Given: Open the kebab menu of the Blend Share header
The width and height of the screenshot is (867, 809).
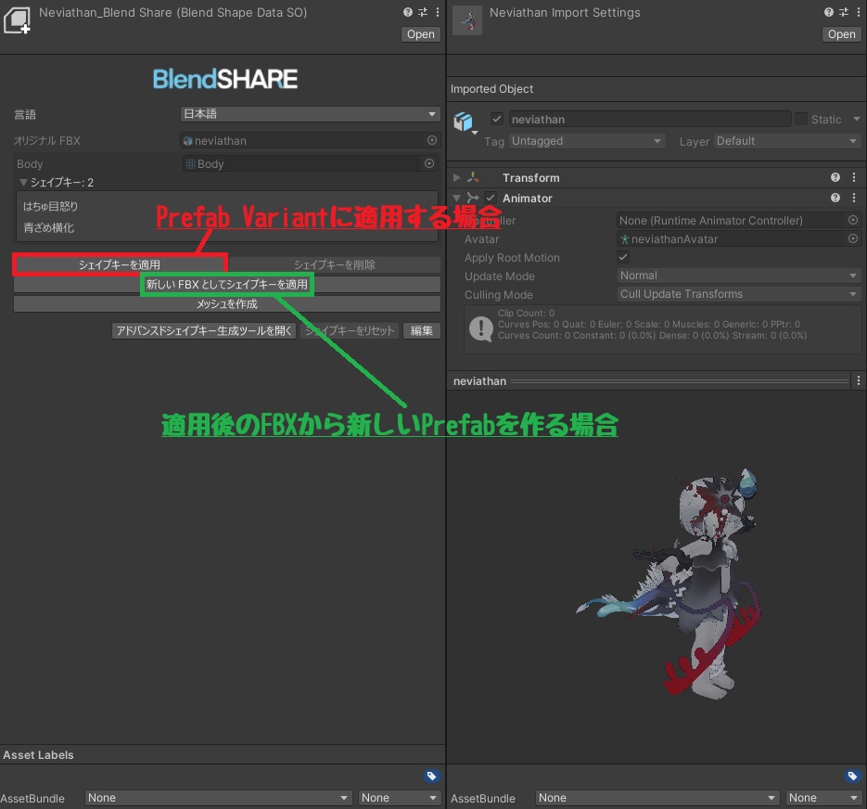Looking at the screenshot, I should (437, 12).
